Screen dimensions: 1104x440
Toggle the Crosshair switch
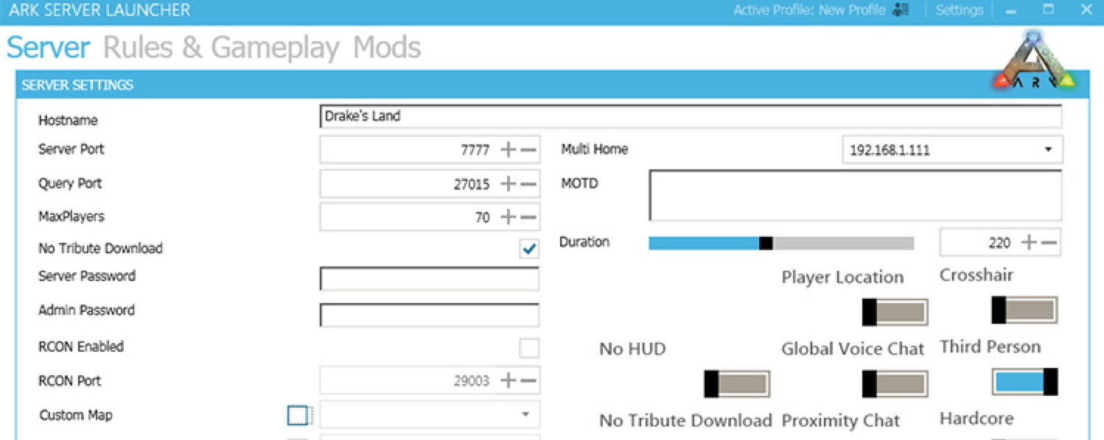click(1024, 310)
